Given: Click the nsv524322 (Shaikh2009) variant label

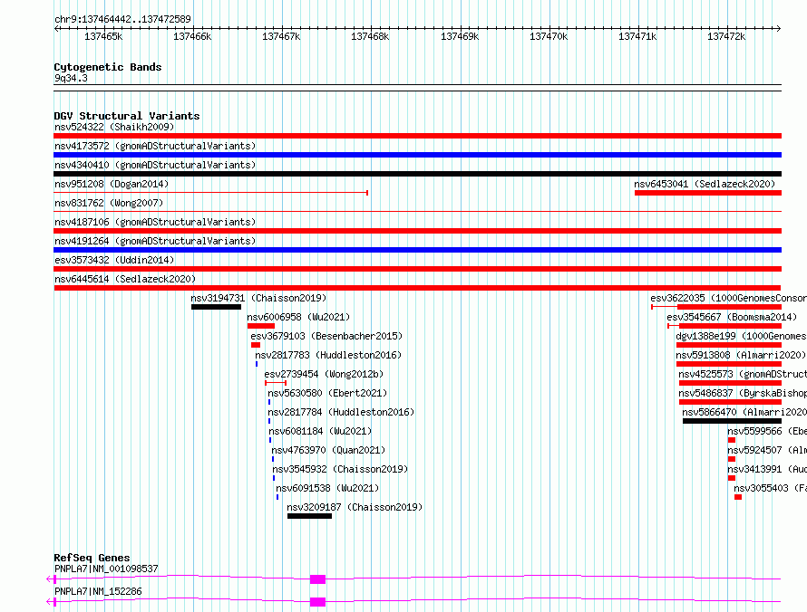Looking at the screenshot, I should [114, 127].
